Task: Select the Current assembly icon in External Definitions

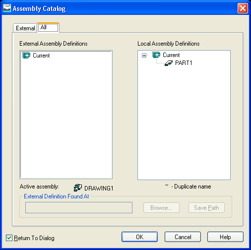Action: point(26,56)
